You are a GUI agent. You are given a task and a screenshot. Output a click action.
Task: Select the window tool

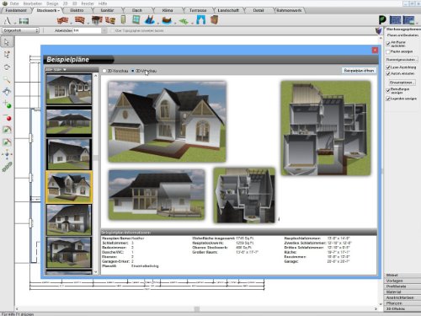[136, 20]
